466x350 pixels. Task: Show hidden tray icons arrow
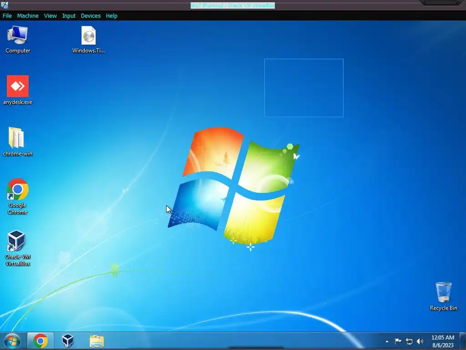tap(387, 341)
